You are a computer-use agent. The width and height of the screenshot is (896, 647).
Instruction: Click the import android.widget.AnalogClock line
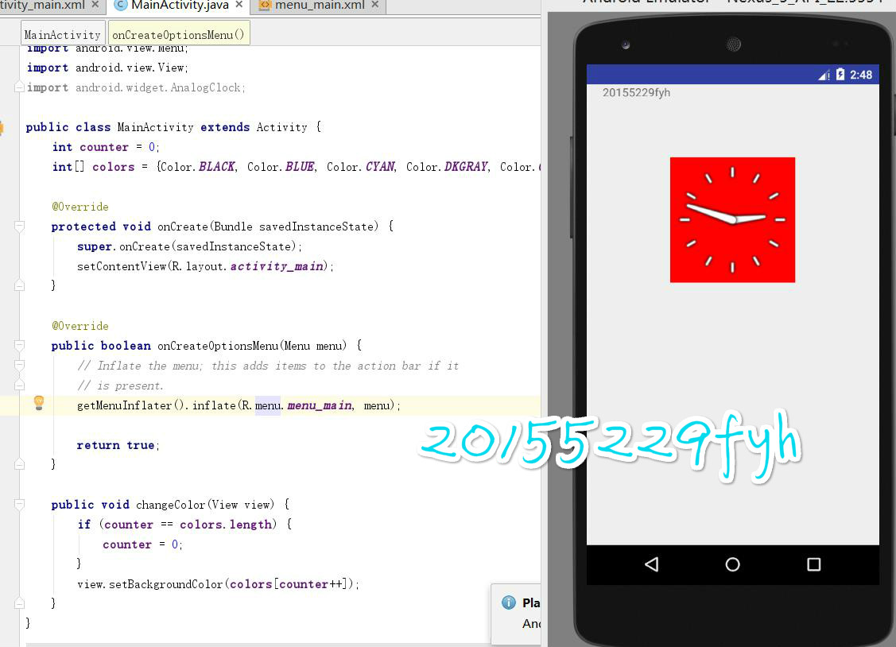(x=136, y=87)
